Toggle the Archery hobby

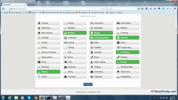pyautogui.click(x=75, y=23)
